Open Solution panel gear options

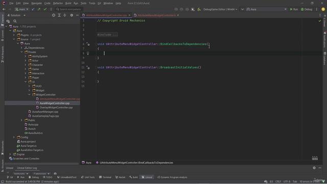tap(72, 15)
